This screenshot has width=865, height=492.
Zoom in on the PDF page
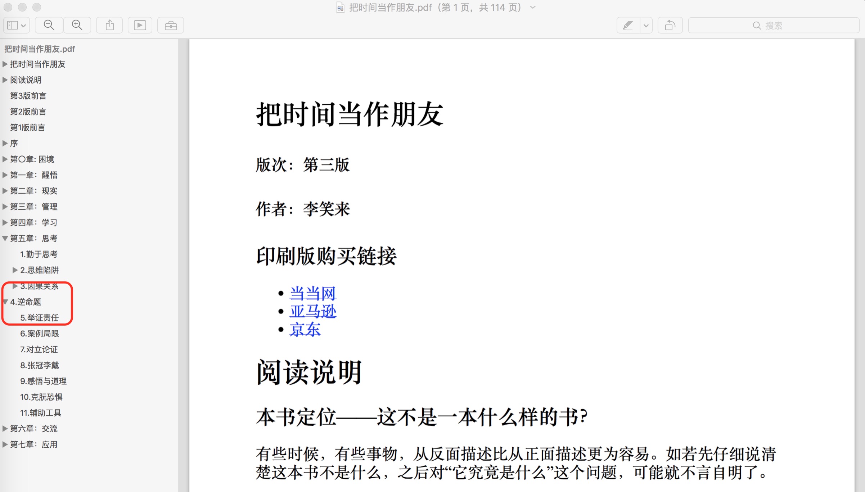coord(77,25)
